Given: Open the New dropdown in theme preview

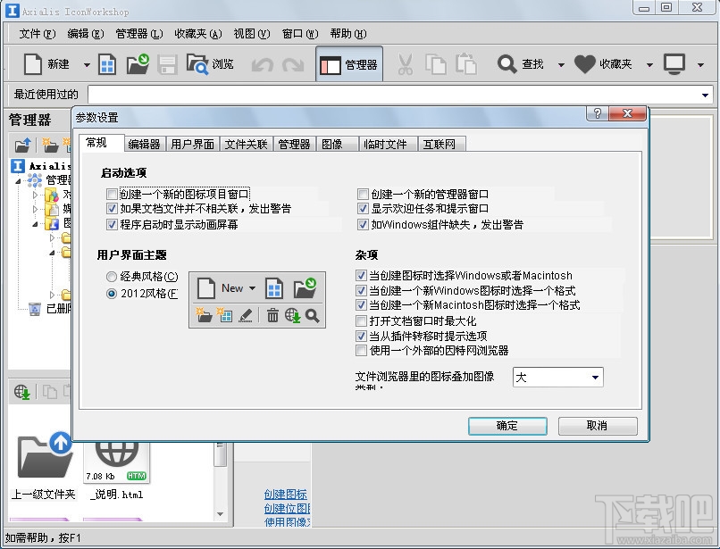Looking at the screenshot, I should tap(250, 287).
